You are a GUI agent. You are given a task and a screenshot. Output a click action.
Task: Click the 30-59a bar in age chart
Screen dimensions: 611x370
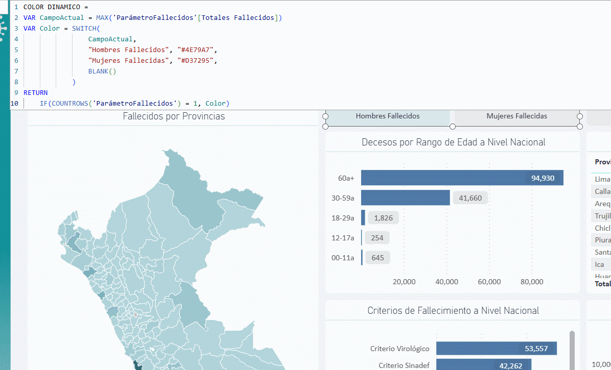tap(405, 198)
